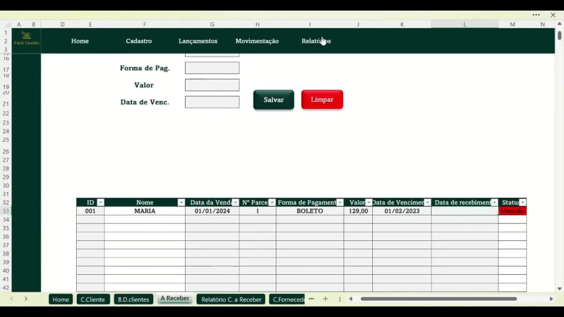Select the cell containing MARIA
564x317 pixels.
tap(144, 211)
